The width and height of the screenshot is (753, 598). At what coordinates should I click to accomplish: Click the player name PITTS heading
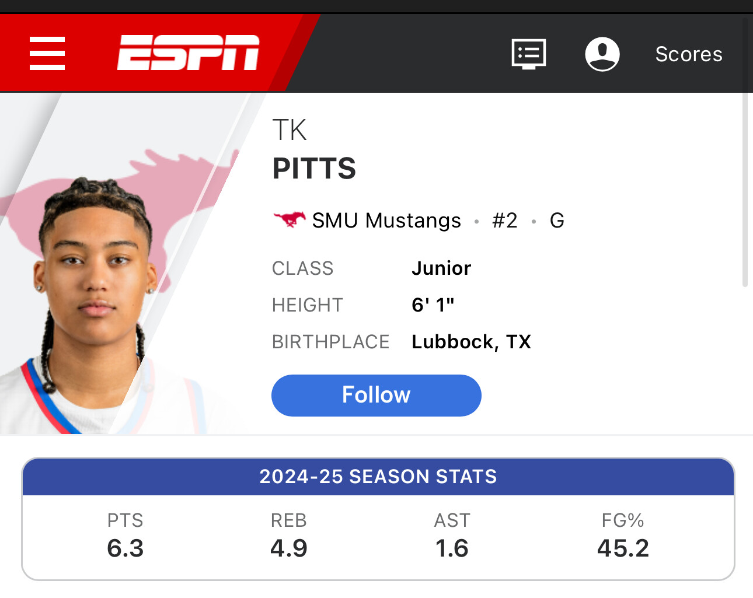pyautogui.click(x=314, y=169)
